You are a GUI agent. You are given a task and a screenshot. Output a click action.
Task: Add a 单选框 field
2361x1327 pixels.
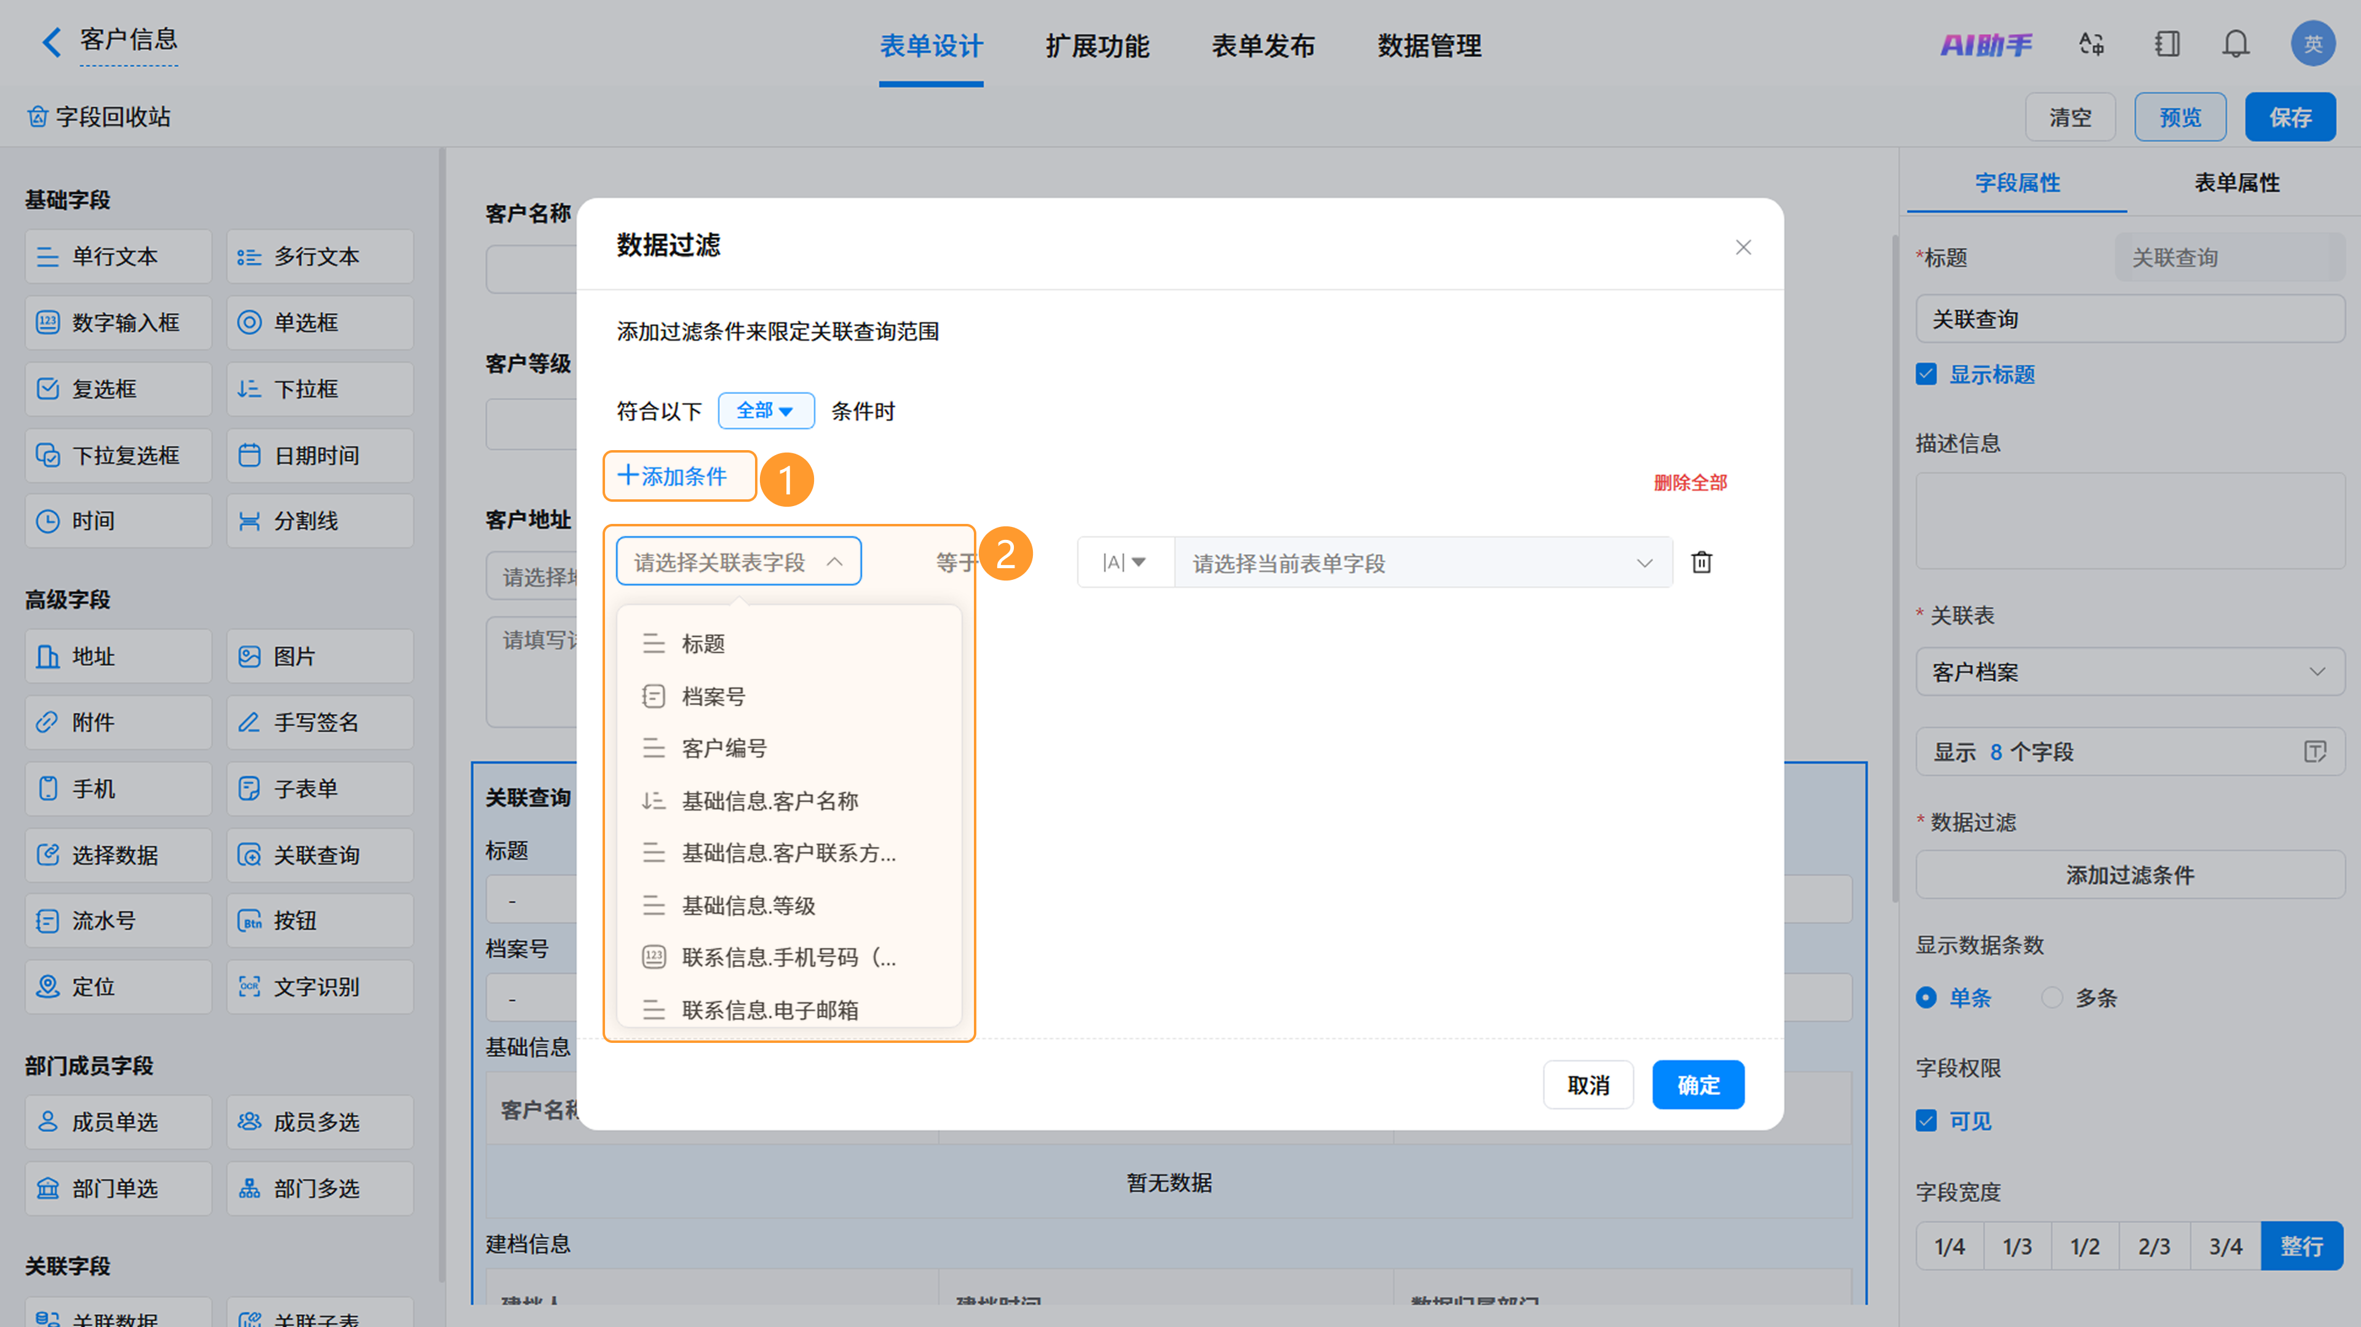tap(320, 323)
